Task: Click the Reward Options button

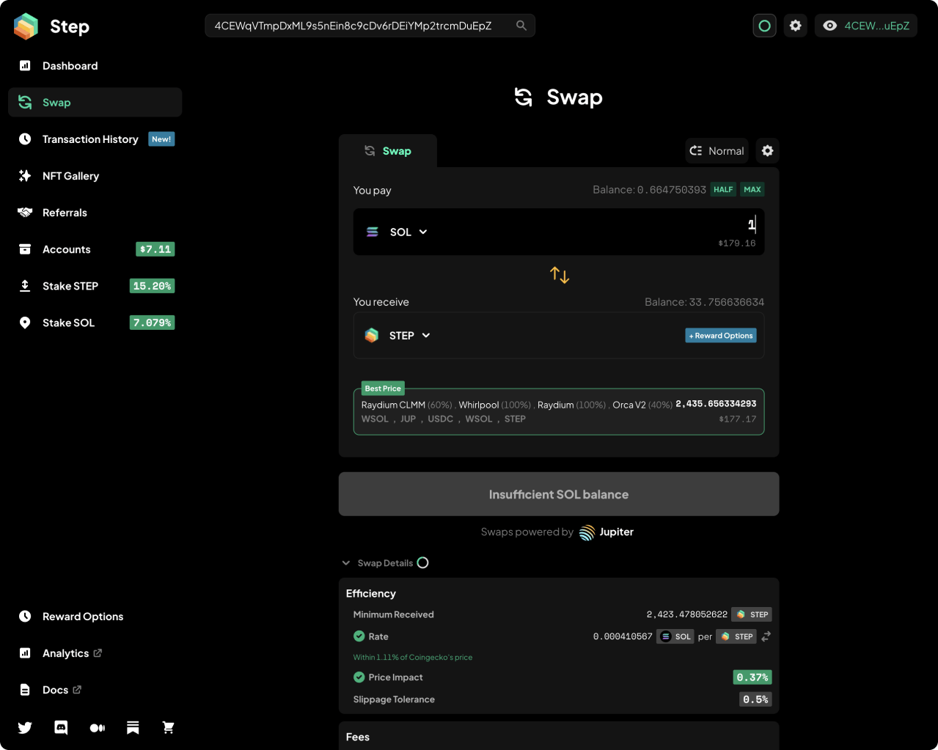Action: pos(721,335)
